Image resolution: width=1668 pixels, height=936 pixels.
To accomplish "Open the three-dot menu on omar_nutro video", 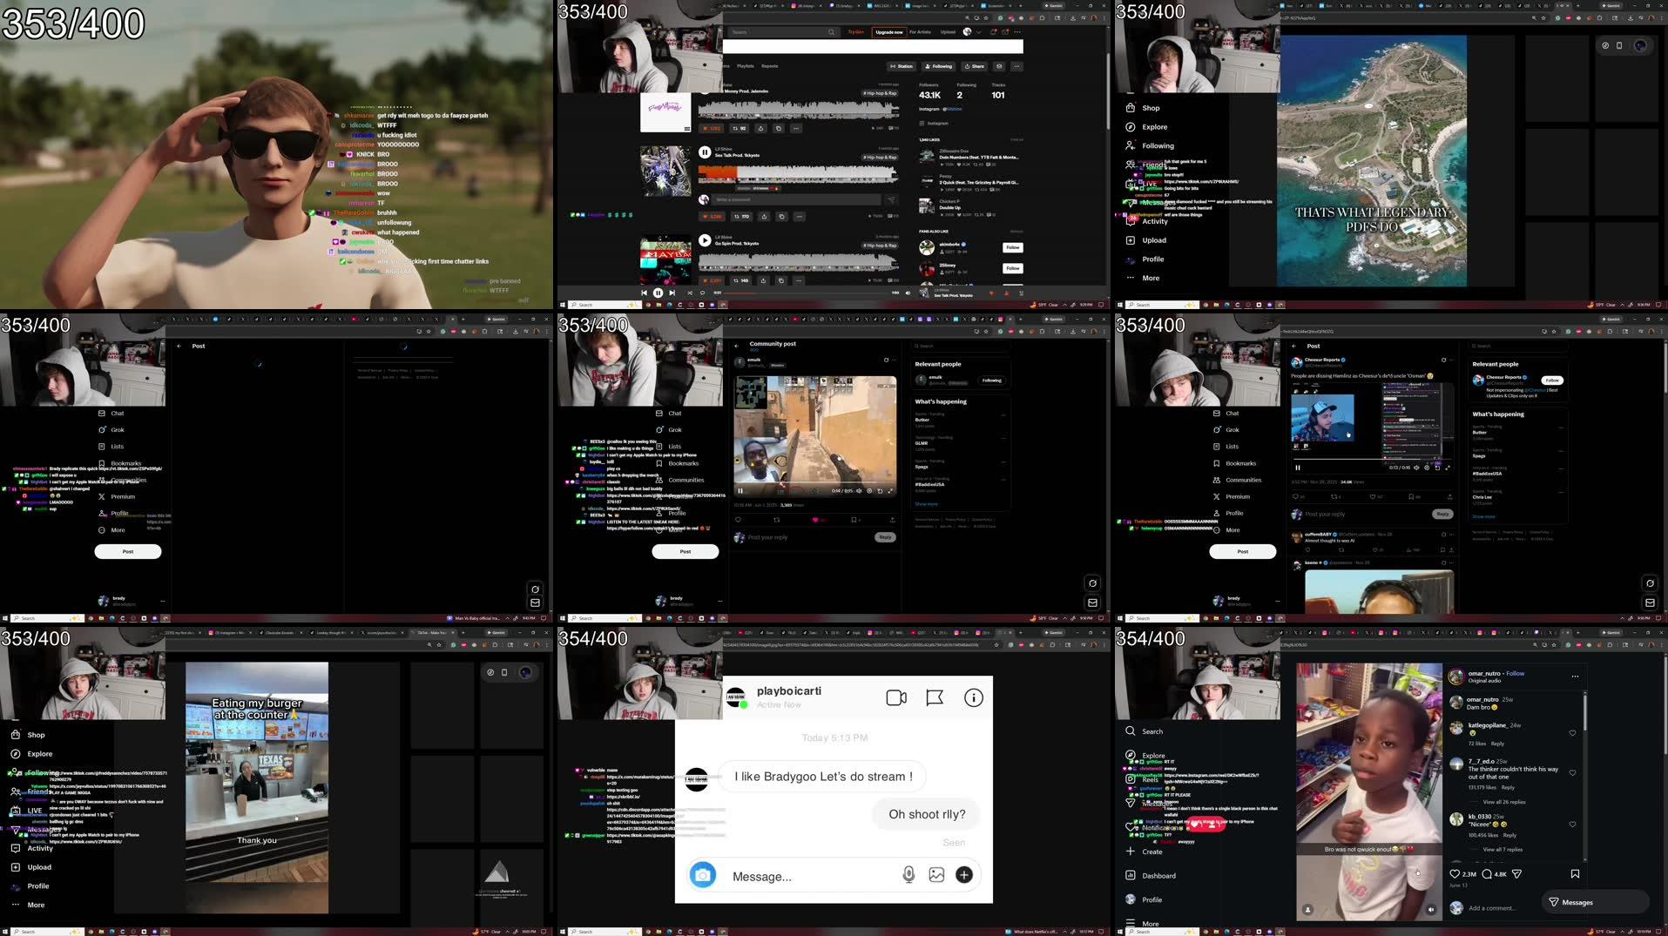I will point(1575,677).
